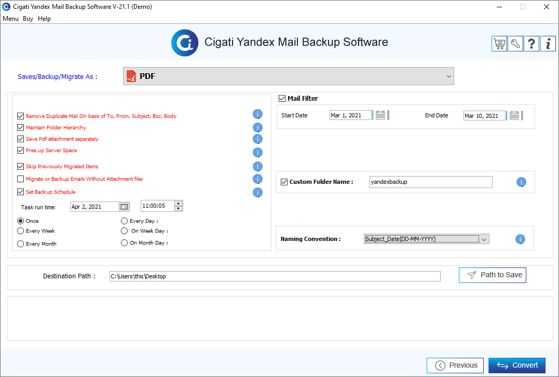Select the On Month Day radio button

click(124, 243)
